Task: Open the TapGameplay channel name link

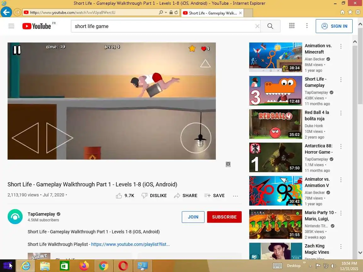Action: tap(41, 214)
